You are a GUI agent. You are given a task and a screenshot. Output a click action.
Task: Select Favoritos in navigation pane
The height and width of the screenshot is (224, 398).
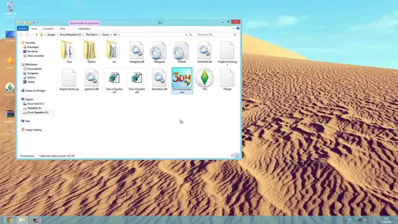point(28,43)
